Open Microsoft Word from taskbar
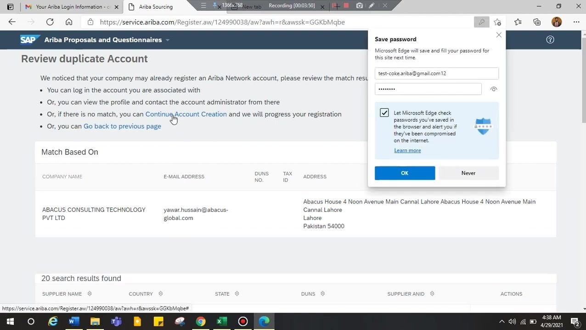Screen dimensions: 586x330 coord(73,321)
